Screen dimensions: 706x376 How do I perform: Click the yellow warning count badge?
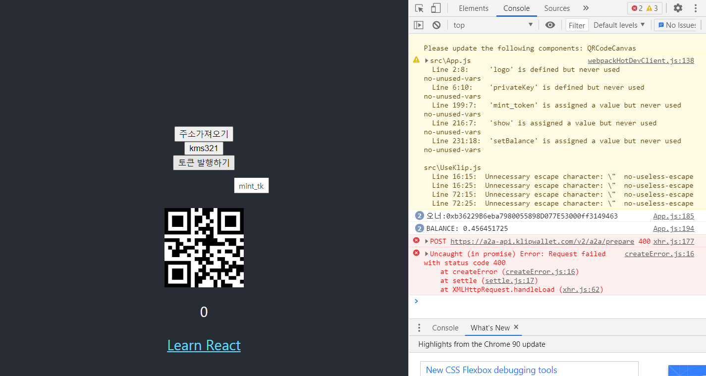click(652, 8)
